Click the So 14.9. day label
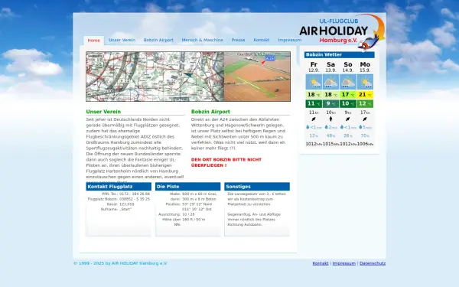 [x=348, y=67]
